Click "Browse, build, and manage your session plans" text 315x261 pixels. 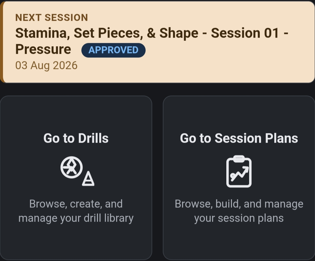tap(239, 211)
